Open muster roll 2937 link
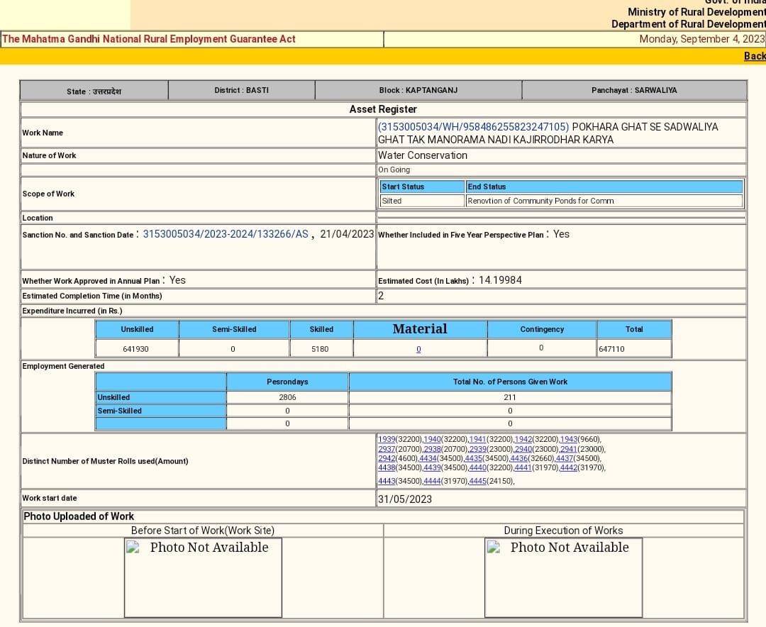The image size is (766, 627). (x=387, y=449)
